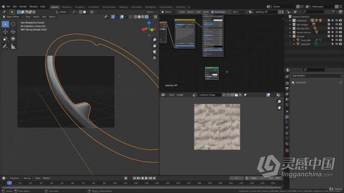Open Global transform orientation dropdown

(63, 12)
